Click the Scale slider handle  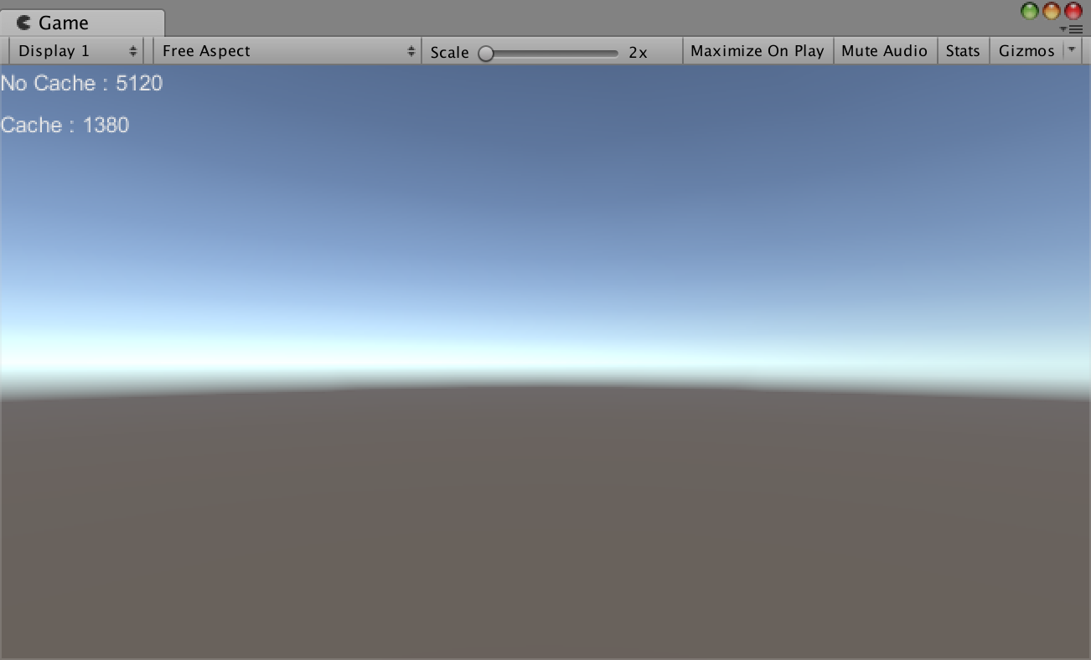pos(486,54)
